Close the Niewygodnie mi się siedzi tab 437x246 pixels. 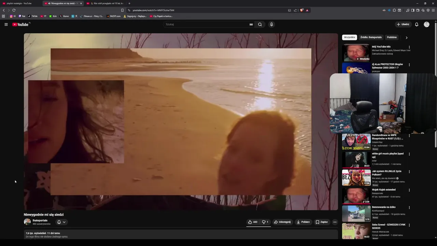click(81, 3)
